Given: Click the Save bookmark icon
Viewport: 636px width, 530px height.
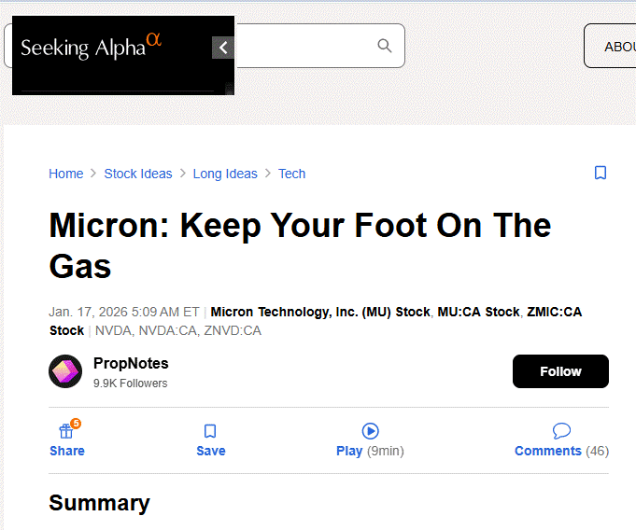Looking at the screenshot, I should [210, 431].
